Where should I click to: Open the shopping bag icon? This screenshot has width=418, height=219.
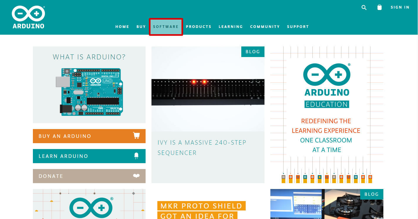(380, 7)
